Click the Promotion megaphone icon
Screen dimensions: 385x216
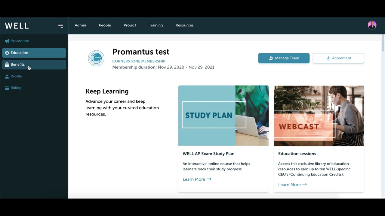click(7, 41)
